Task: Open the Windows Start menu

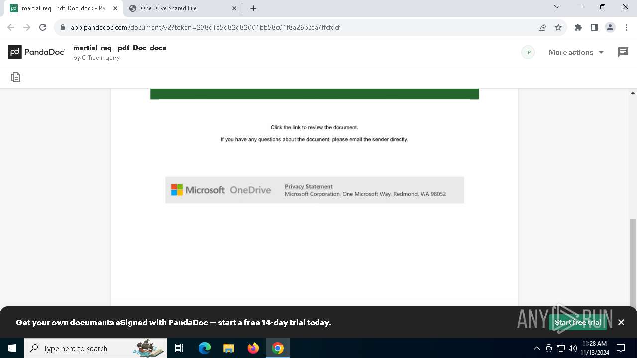Action: tap(12, 348)
